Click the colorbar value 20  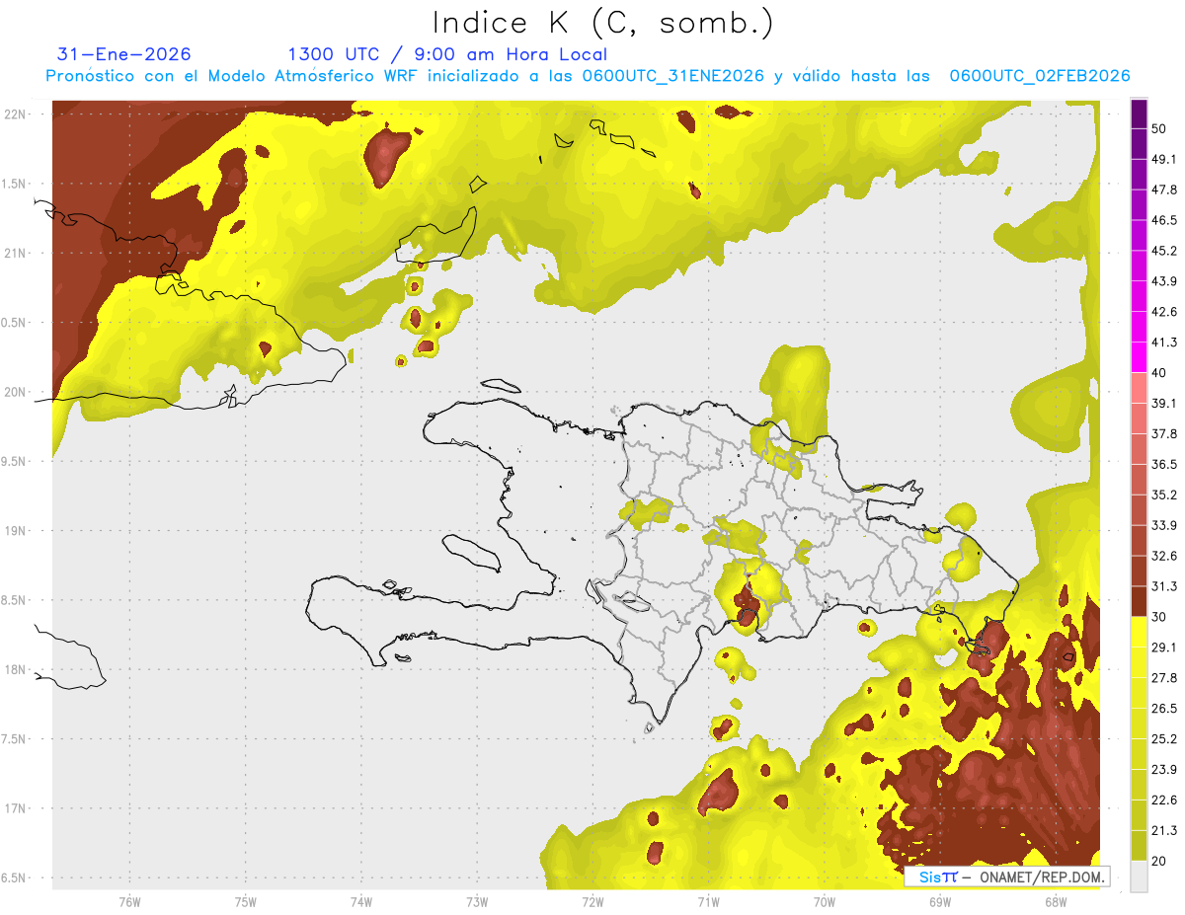click(x=1159, y=861)
